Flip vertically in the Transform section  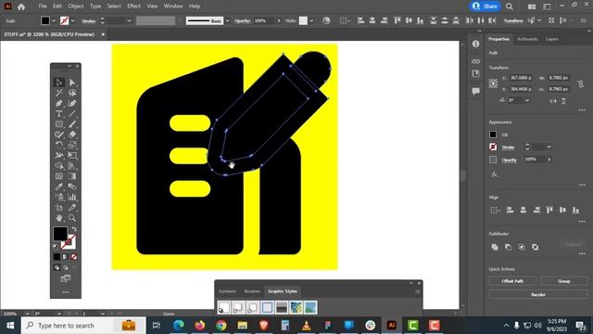click(x=563, y=101)
